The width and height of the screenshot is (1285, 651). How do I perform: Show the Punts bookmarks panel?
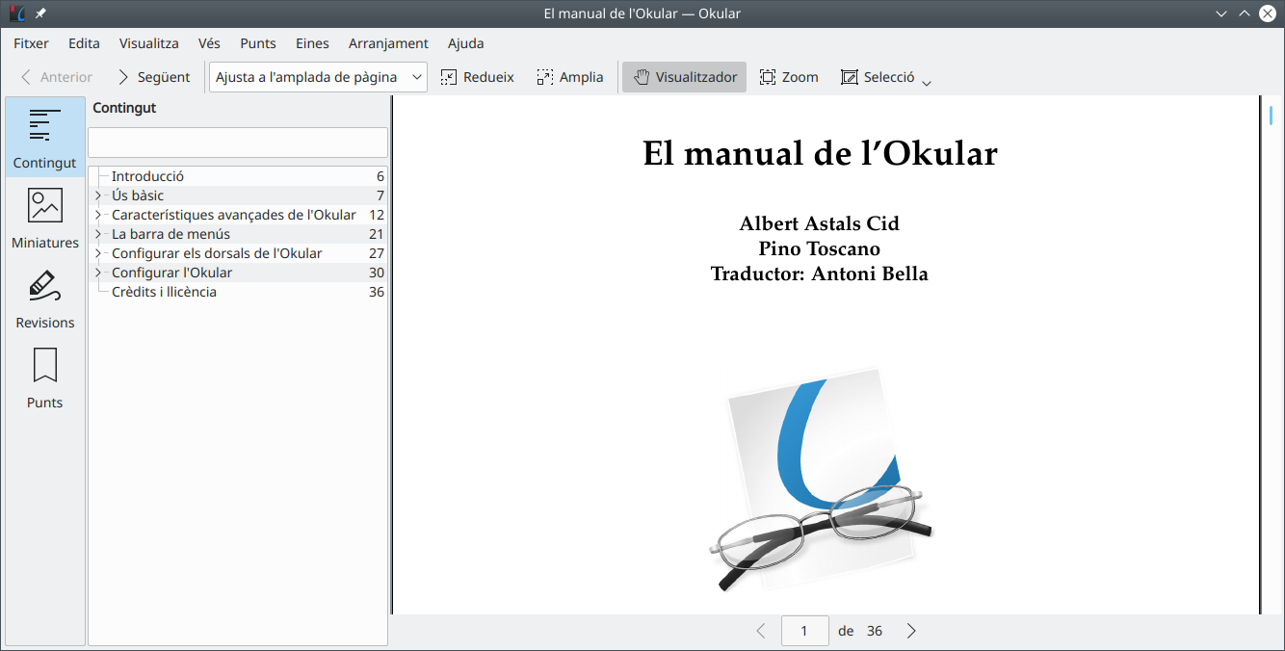[45, 378]
